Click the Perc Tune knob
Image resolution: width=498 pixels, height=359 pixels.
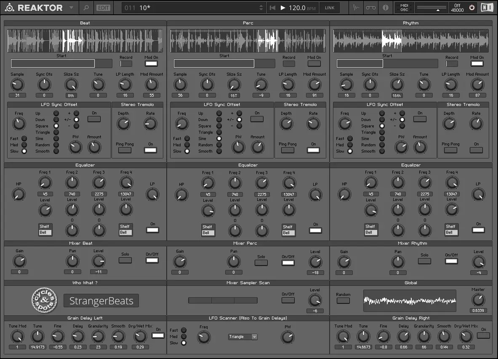coord(261,84)
